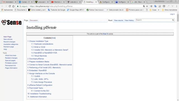This screenshot has height=101, width=179.
Task: Click the secure padlock site info icon
Action: [18, 6]
